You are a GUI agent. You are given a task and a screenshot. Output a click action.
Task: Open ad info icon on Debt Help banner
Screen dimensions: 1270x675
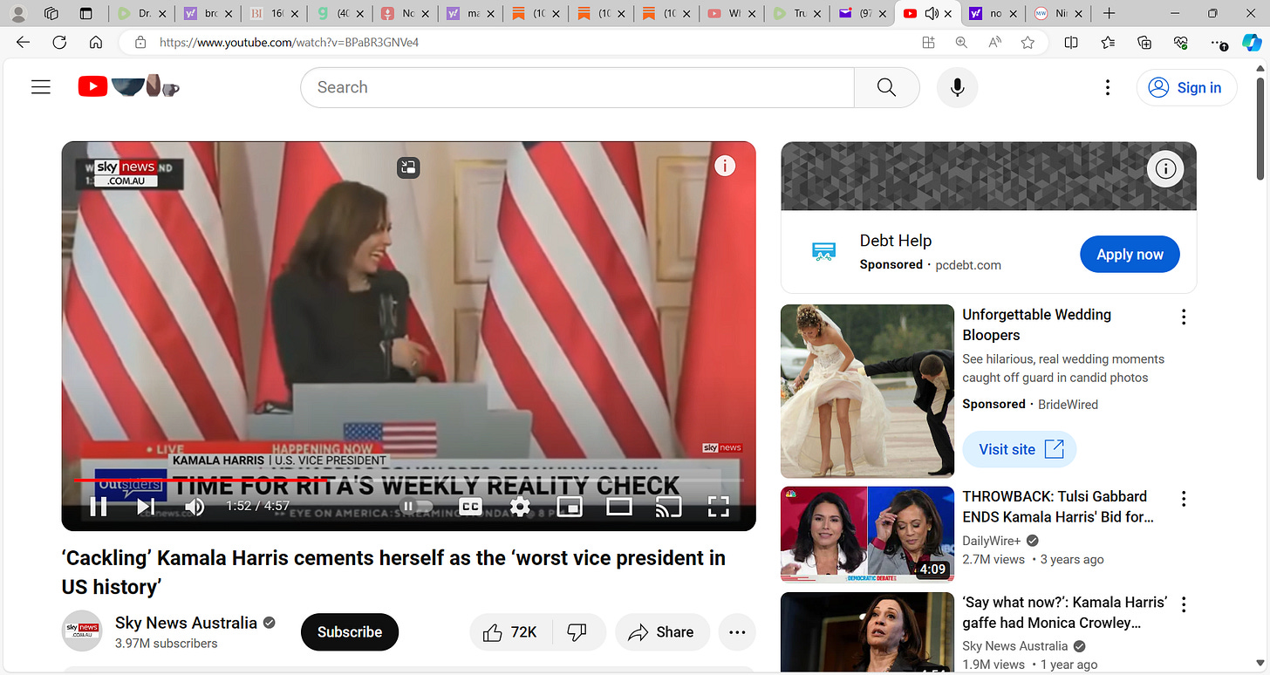pos(1166,168)
